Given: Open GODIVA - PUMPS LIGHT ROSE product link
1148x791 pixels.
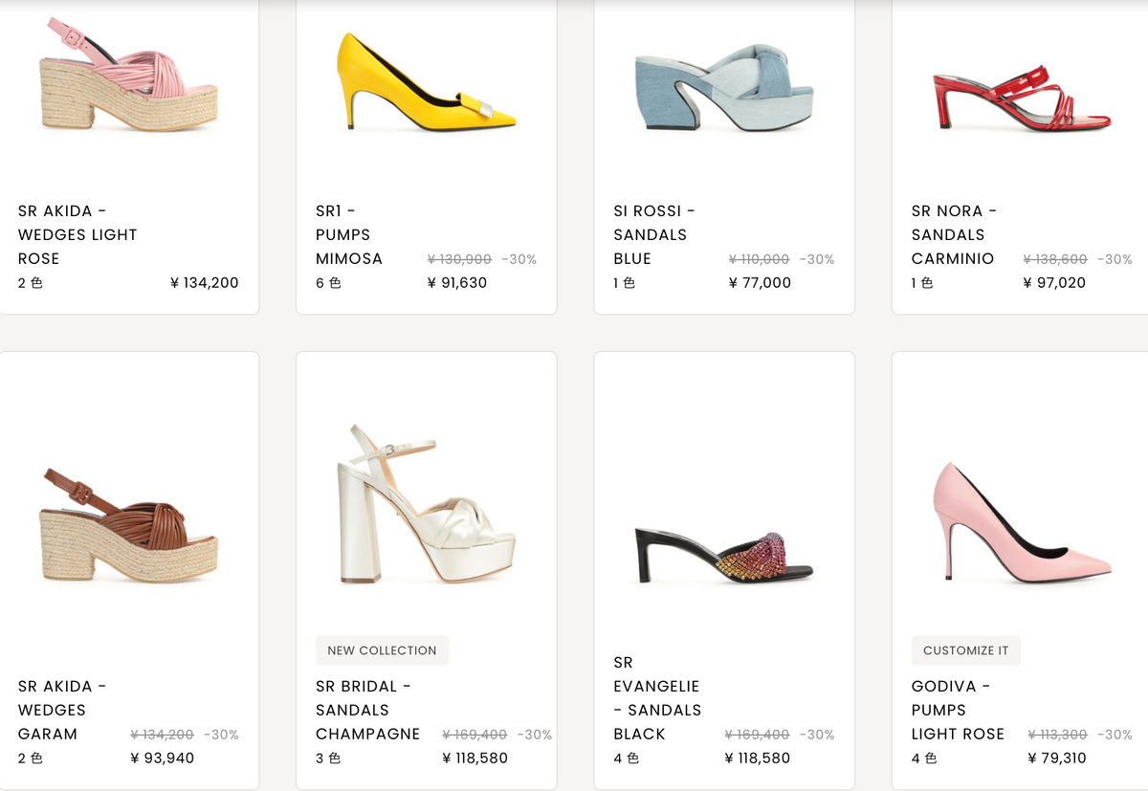Looking at the screenshot, I should click(958, 710).
